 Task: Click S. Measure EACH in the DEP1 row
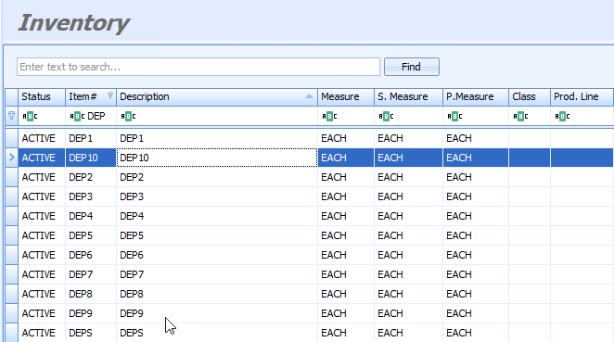[408, 138]
